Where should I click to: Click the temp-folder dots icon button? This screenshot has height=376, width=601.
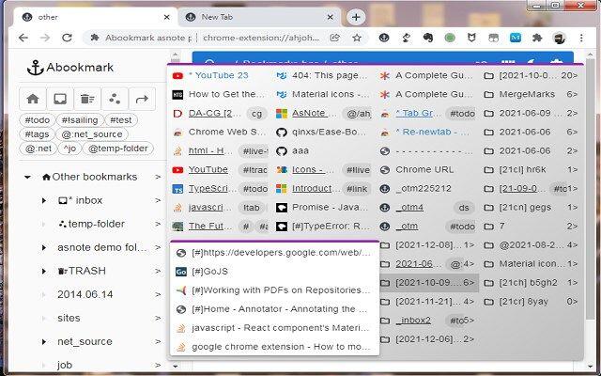(114, 98)
